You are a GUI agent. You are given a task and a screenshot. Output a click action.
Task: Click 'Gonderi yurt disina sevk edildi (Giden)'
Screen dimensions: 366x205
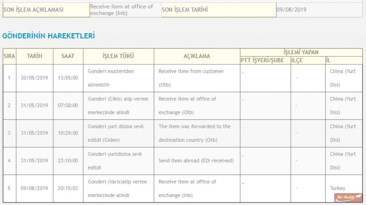116,133
